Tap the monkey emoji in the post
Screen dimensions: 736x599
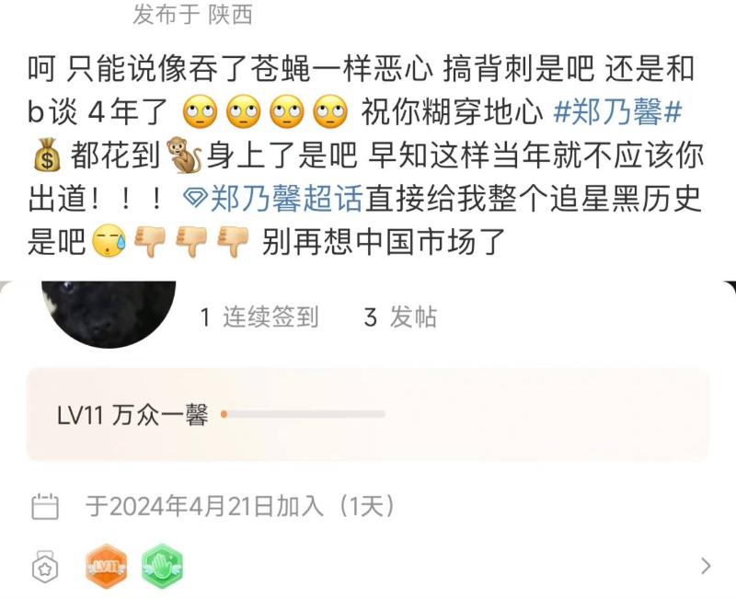(x=184, y=156)
